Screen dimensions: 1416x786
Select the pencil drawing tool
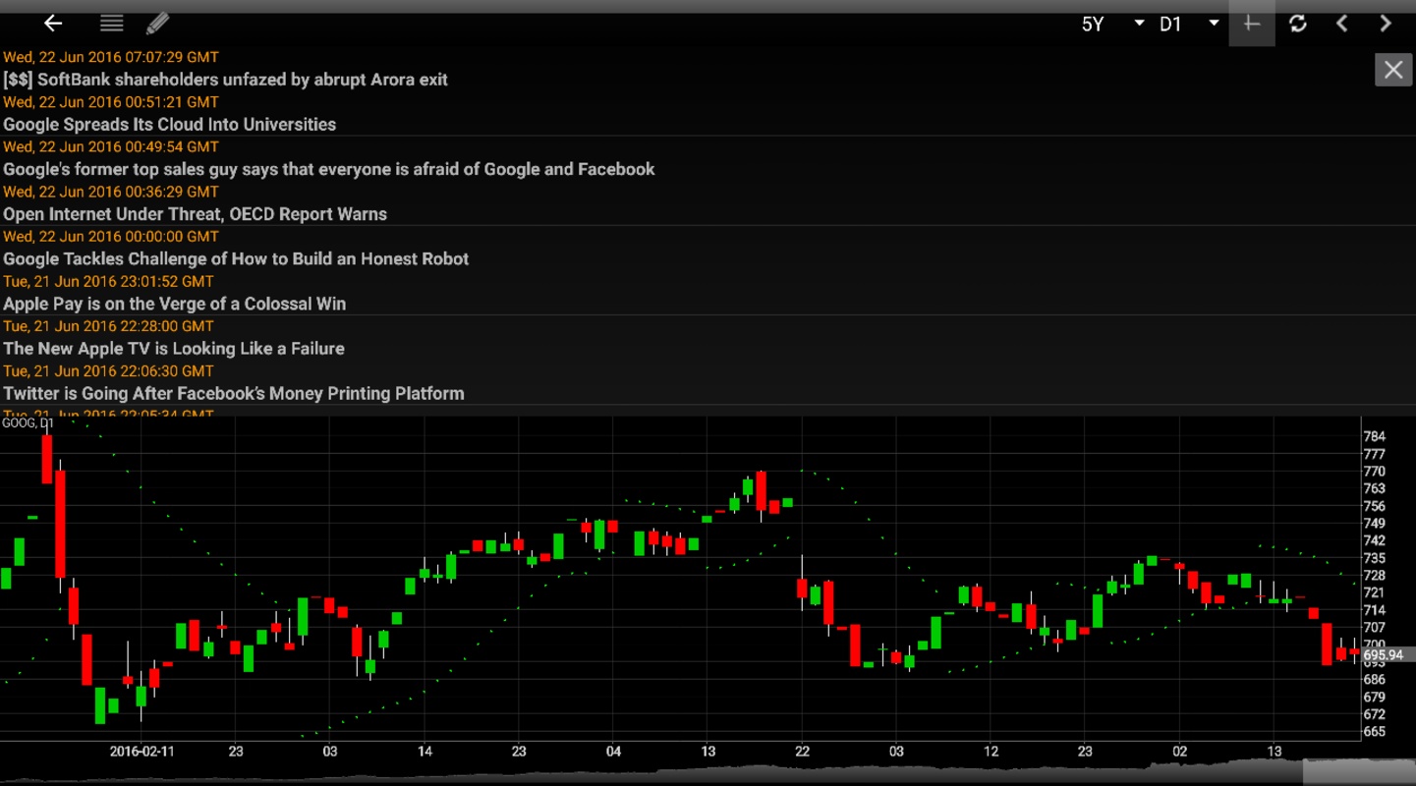(157, 24)
